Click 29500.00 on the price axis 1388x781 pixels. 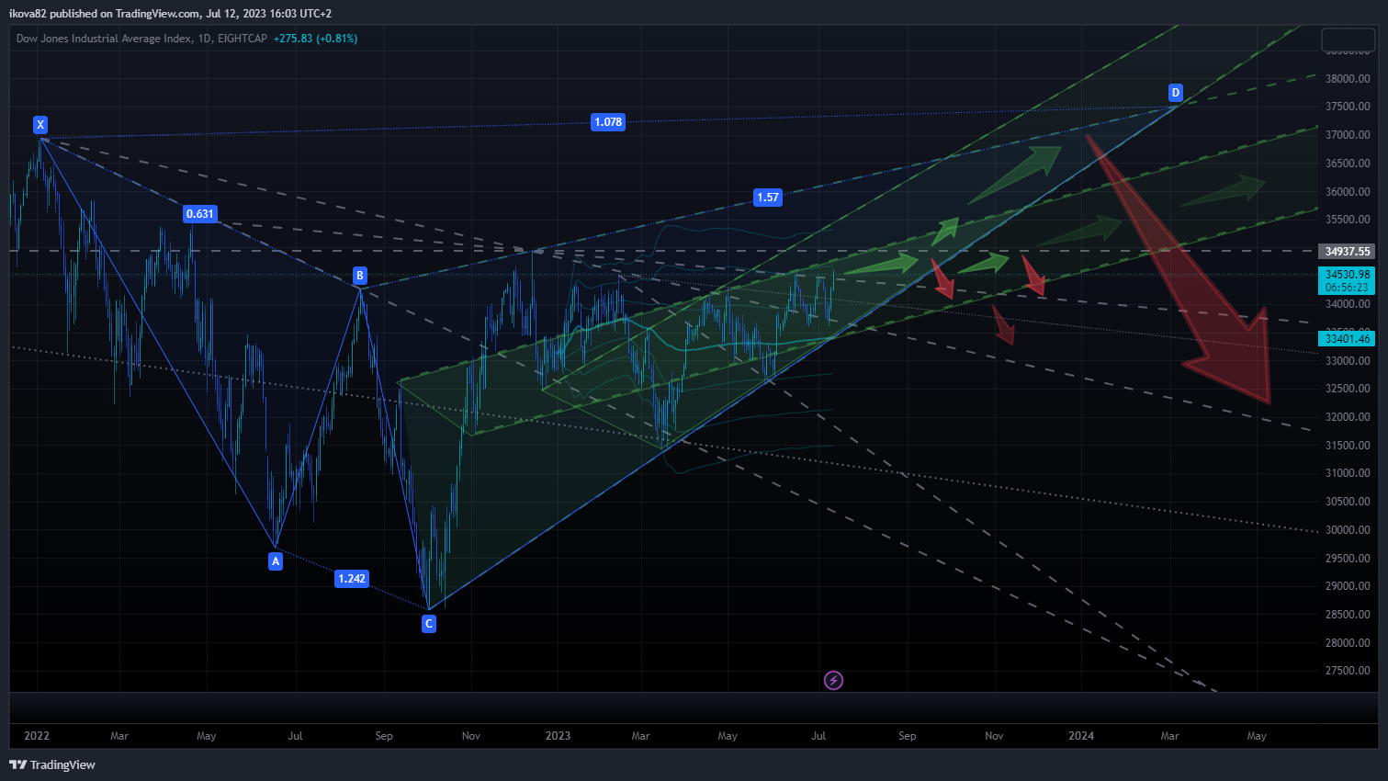1348,559
